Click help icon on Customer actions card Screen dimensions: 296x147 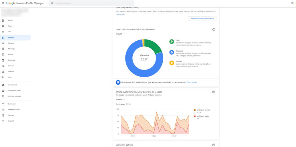[214, 145]
